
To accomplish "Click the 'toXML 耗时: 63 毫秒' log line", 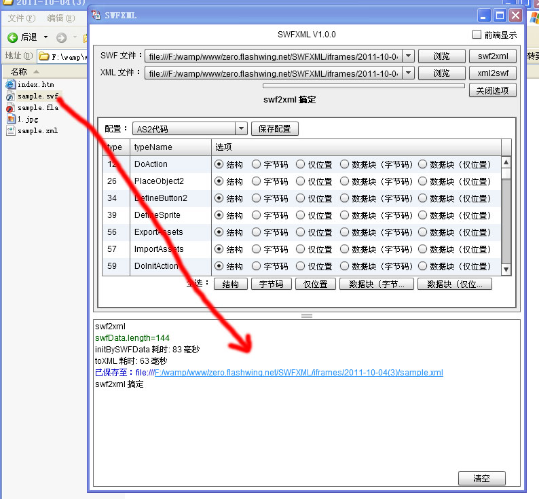I will coord(131,361).
